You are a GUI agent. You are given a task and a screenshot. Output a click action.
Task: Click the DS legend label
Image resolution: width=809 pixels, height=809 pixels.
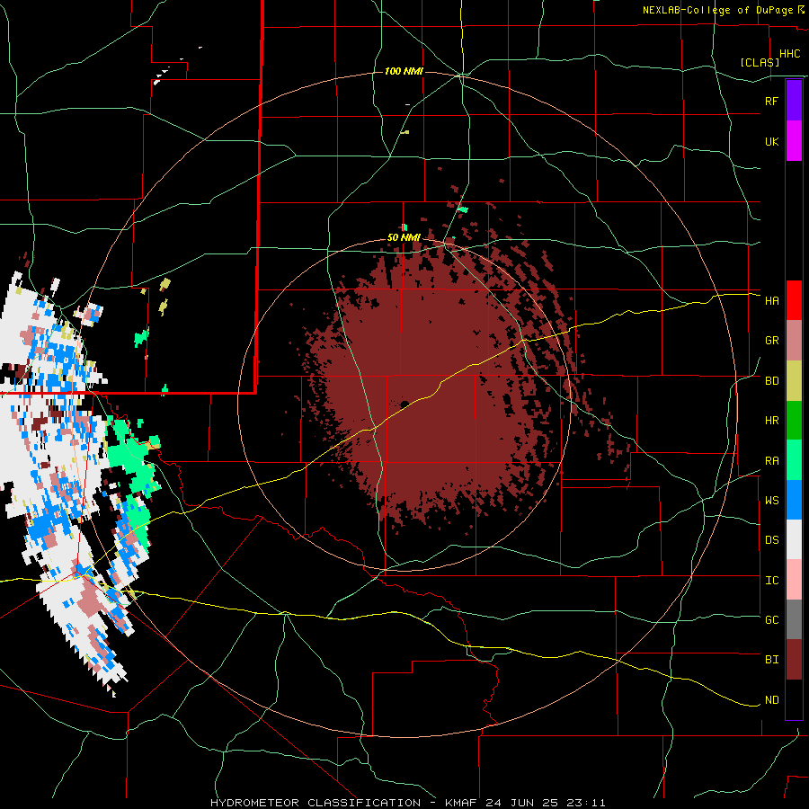[x=771, y=540]
